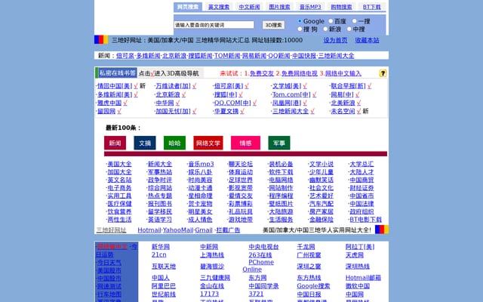Click red check mark beside Tom.com[中]

pyautogui.click(x=314, y=94)
